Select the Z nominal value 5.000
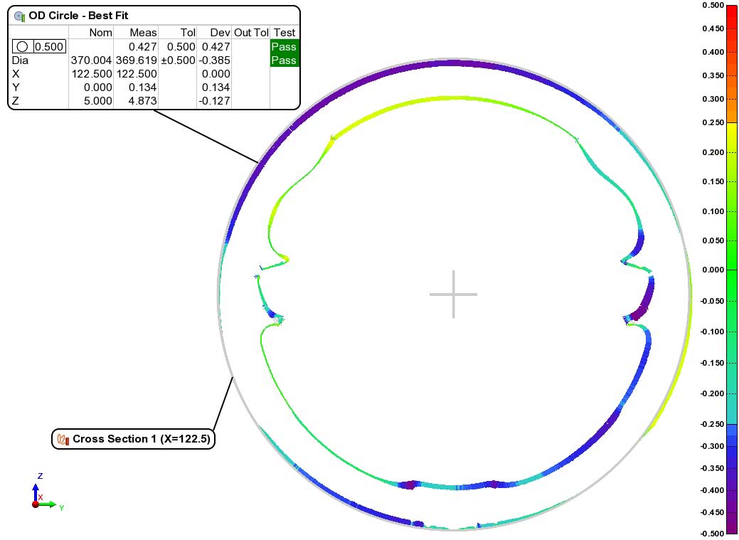The image size is (739, 540). [98, 101]
